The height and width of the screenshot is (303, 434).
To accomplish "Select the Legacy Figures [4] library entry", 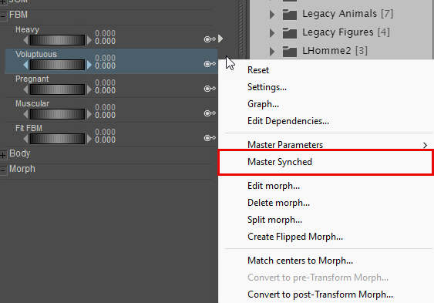I will point(346,32).
